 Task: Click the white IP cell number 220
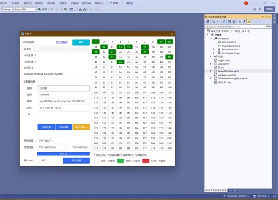pos(169,148)
